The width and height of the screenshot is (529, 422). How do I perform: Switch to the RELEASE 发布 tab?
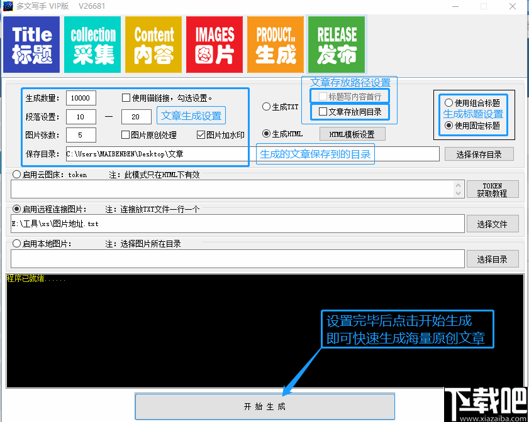(336, 44)
